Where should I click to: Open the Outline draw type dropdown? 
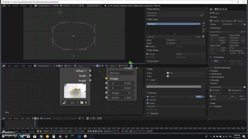[190, 54]
